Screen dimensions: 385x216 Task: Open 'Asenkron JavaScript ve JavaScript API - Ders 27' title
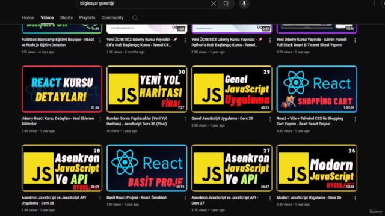224,200
